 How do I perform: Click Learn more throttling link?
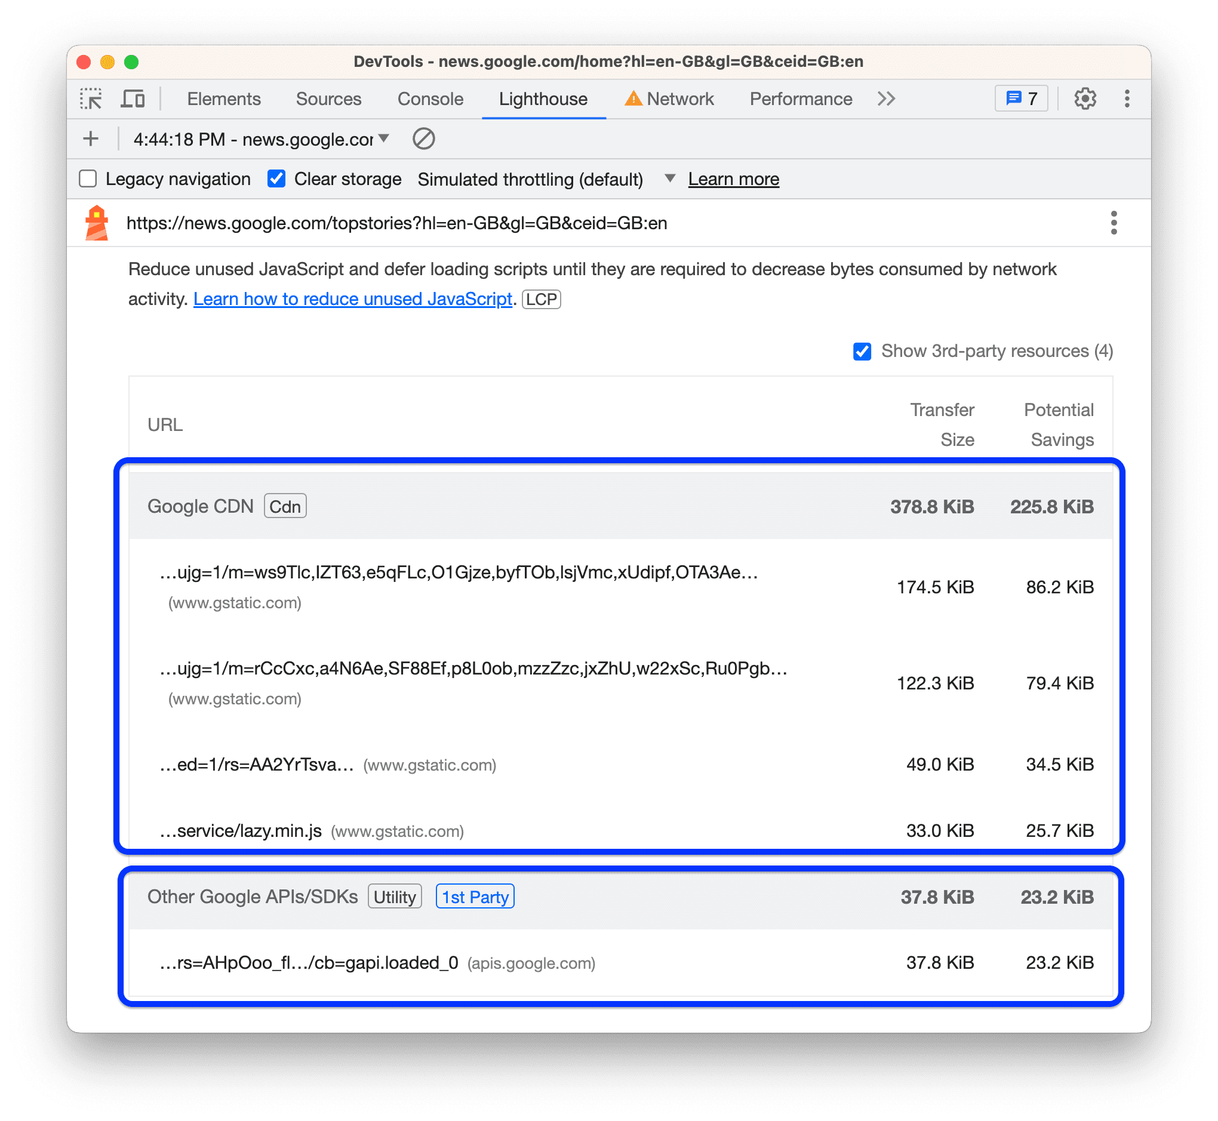tap(735, 178)
